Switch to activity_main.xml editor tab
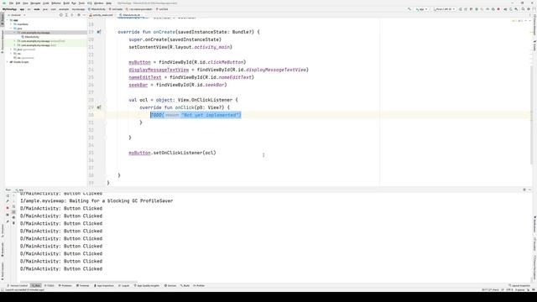Viewport: 537px width, 302px height. pyautogui.click(x=101, y=15)
